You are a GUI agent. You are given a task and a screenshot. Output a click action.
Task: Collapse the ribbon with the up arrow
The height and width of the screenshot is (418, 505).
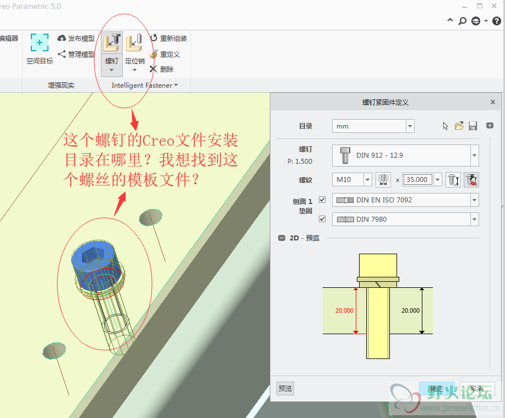coord(450,20)
